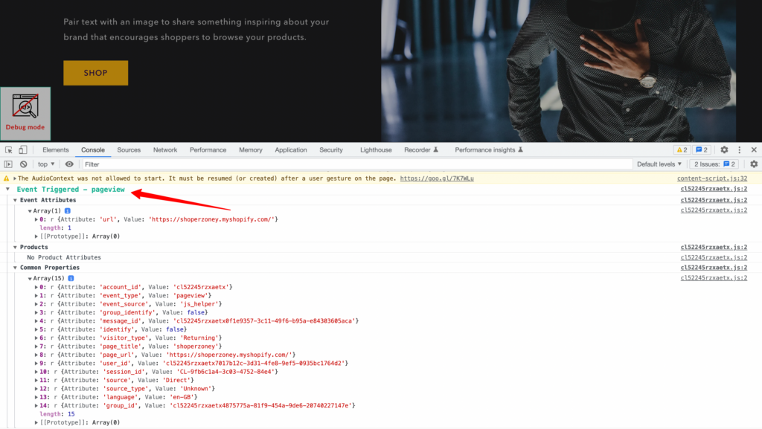Click the console Filter input field
The height and width of the screenshot is (429, 762).
[357, 164]
